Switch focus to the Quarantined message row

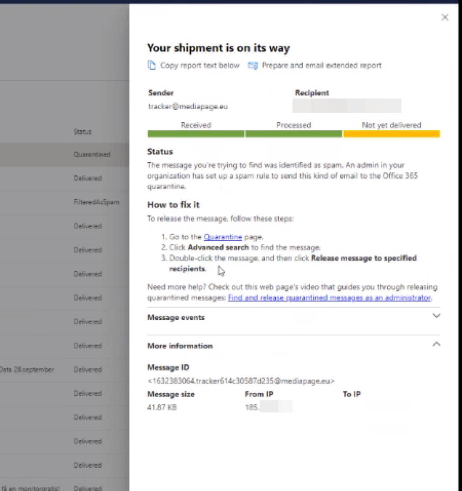point(92,154)
